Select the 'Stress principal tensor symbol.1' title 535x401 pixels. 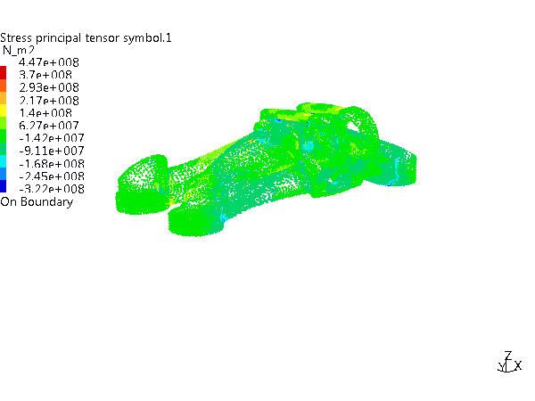[x=86, y=37]
